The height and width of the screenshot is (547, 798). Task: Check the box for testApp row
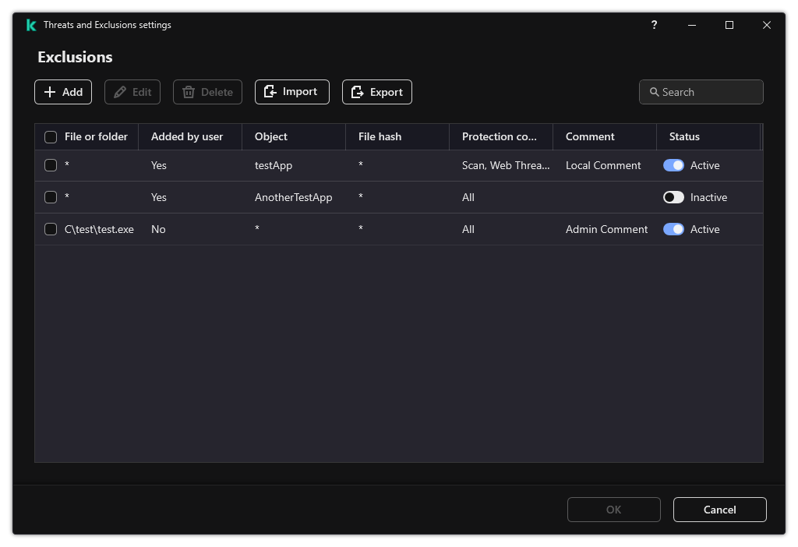pyautogui.click(x=51, y=165)
